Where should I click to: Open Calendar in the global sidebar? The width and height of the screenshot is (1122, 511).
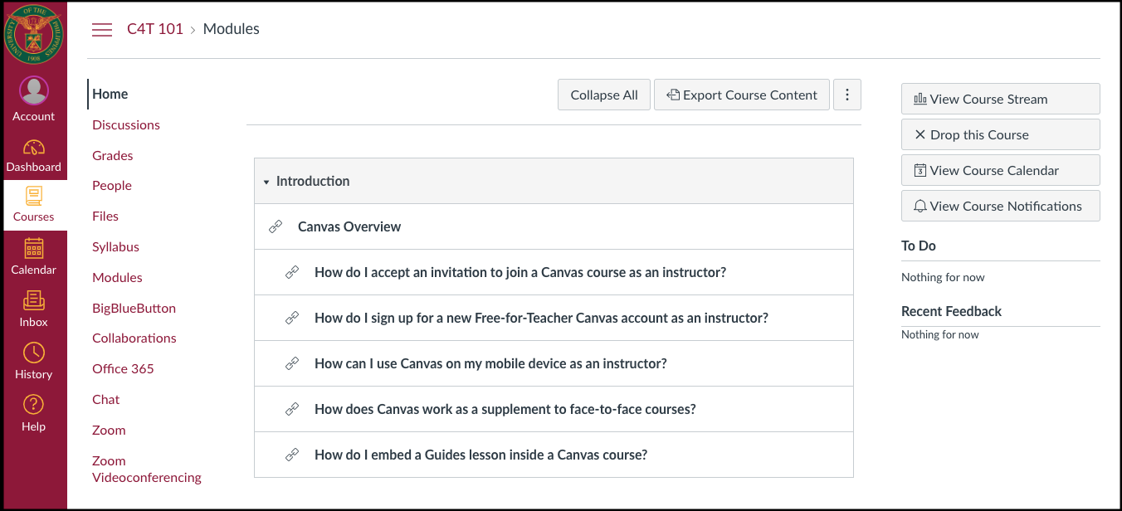pos(34,256)
